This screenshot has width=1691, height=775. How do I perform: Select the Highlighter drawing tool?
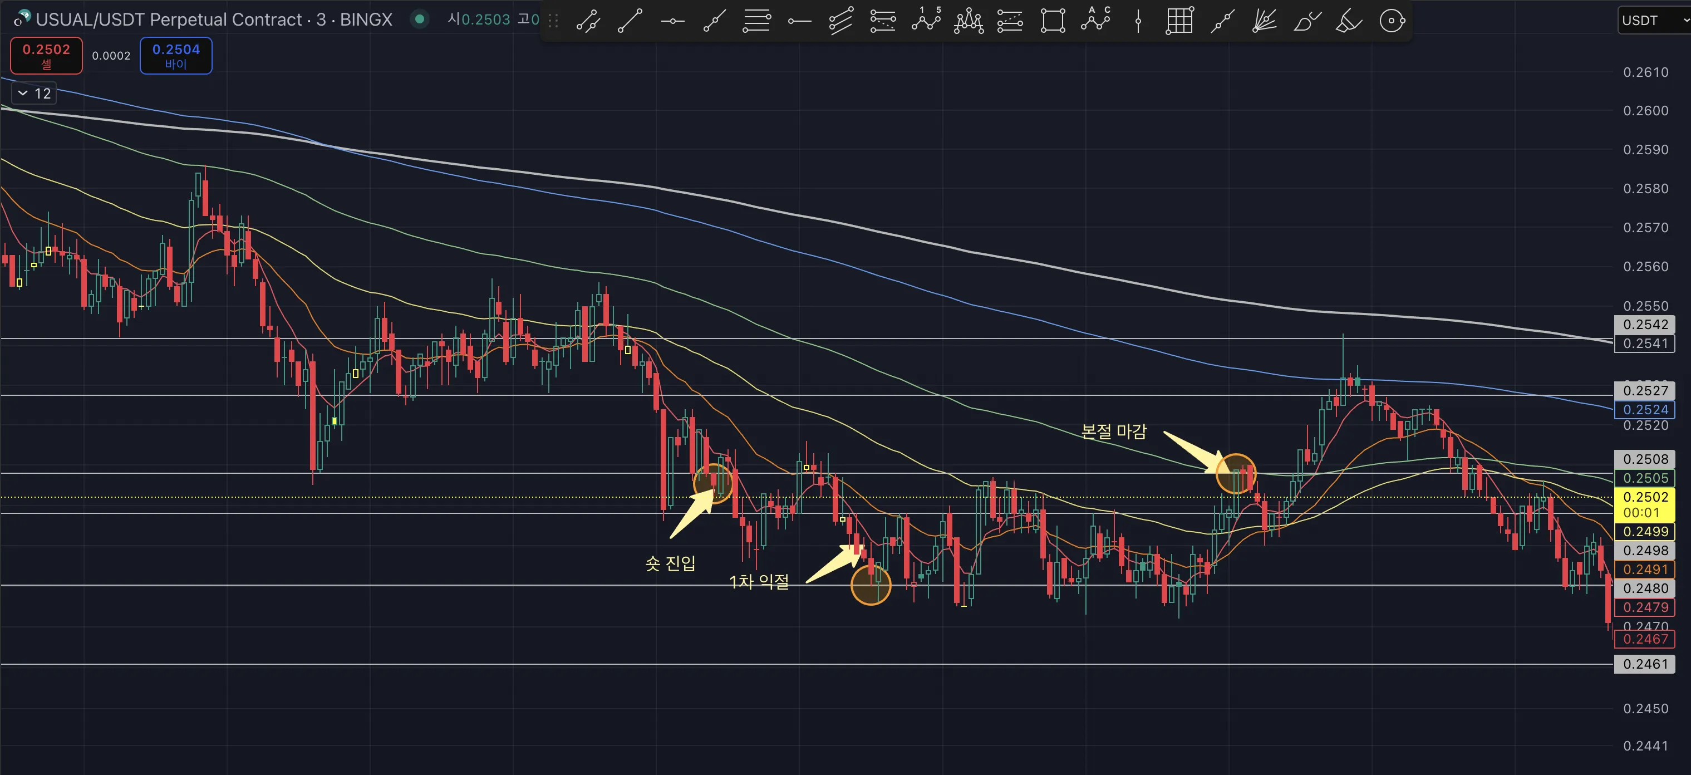coord(1349,21)
